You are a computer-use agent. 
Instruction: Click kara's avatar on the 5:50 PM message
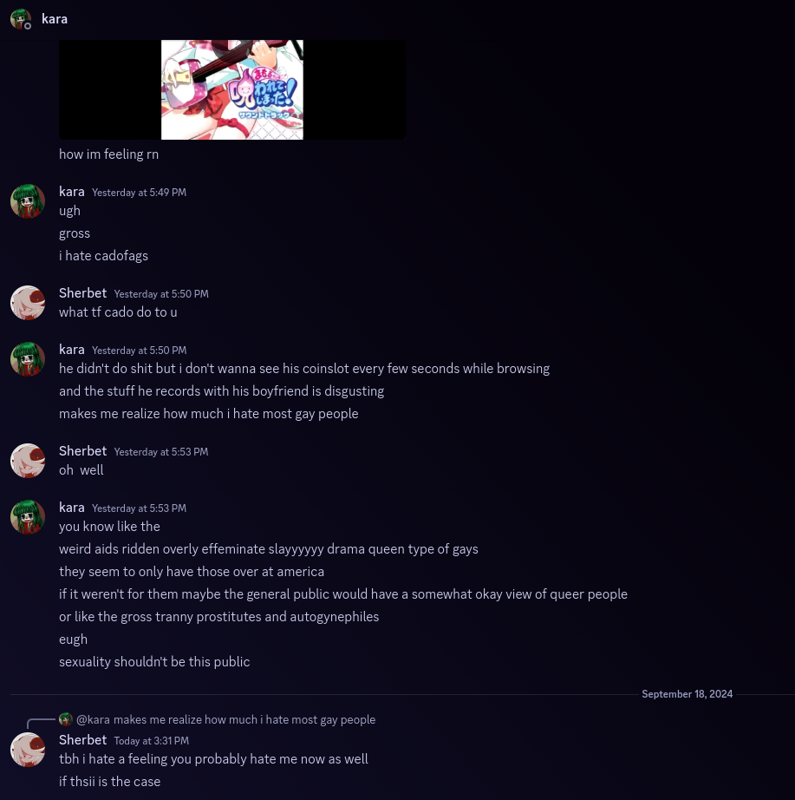point(28,359)
